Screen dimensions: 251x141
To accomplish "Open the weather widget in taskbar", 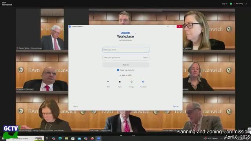I will (x=211, y=138).
